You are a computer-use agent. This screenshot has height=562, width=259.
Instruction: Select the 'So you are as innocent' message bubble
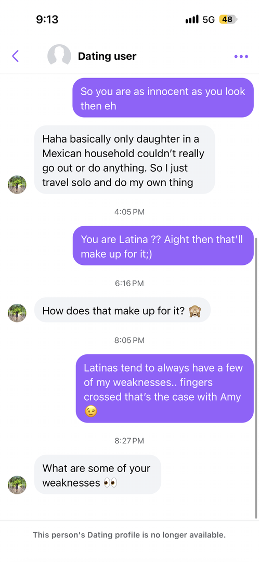pyautogui.click(x=163, y=97)
